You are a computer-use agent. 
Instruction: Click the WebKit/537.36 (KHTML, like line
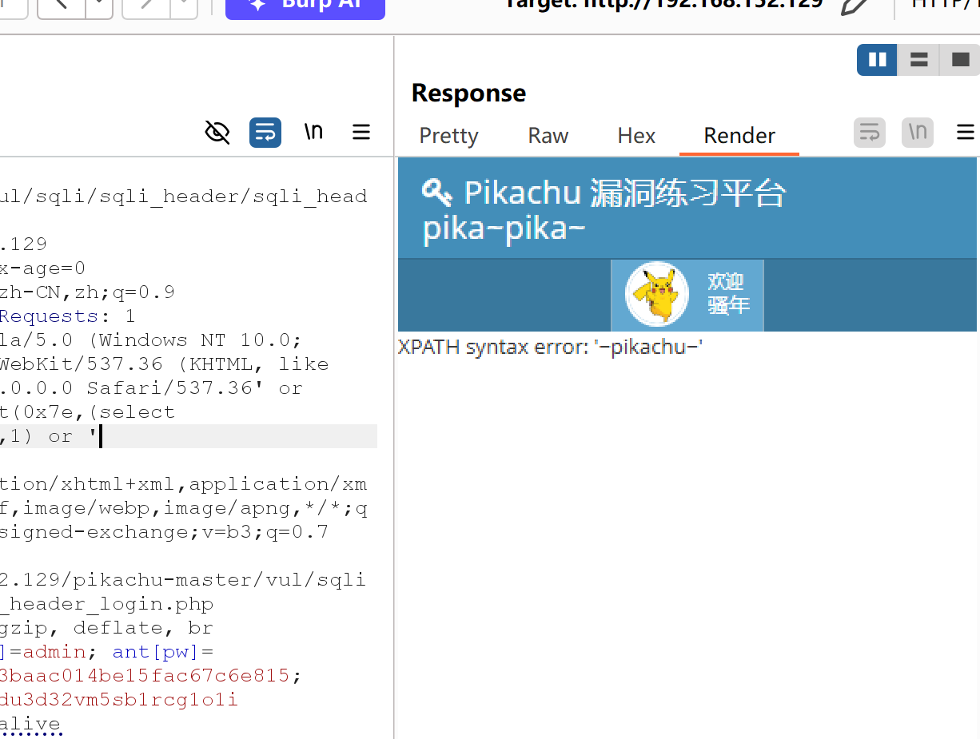[164, 364]
